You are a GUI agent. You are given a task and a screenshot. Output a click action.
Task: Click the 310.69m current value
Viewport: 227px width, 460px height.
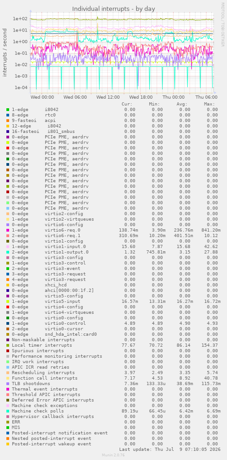[x=128, y=236]
